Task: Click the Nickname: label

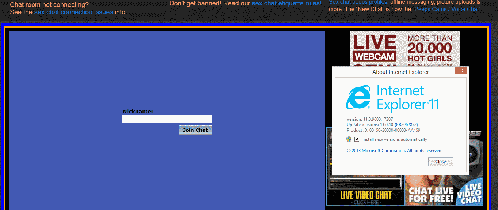Action: [x=138, y=112]
